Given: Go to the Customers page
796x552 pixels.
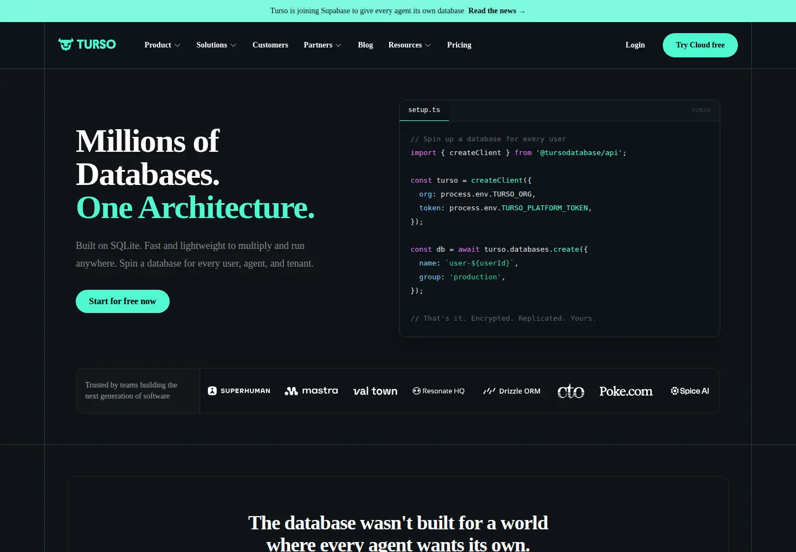Looking at the screenshot, I should (x=270, y=45).
